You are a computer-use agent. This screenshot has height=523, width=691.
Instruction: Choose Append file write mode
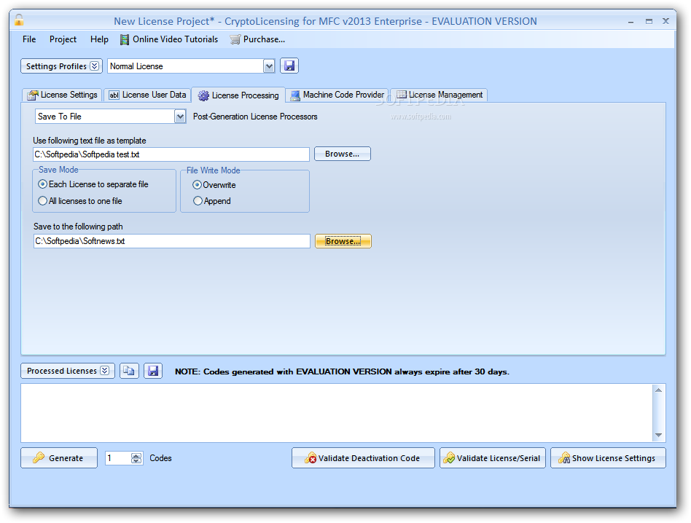[212, 201]
